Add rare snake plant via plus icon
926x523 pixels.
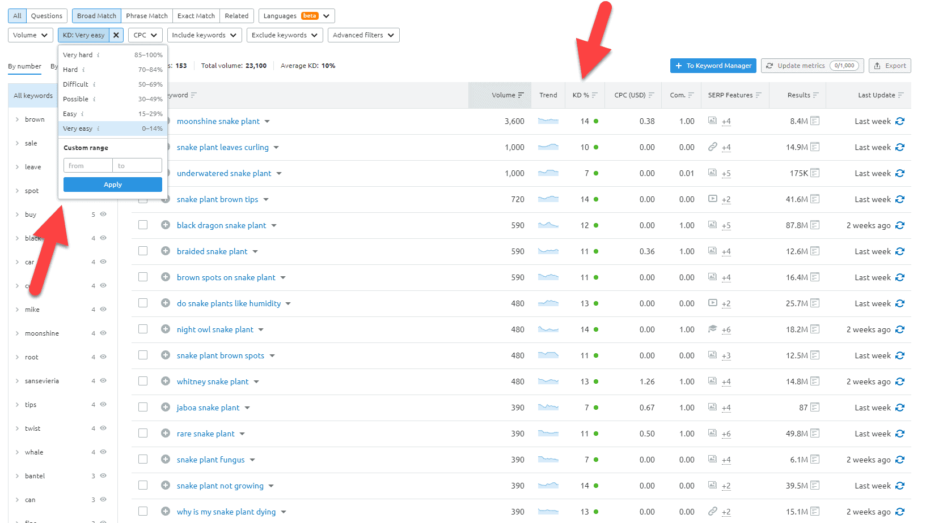click(166, 433)
